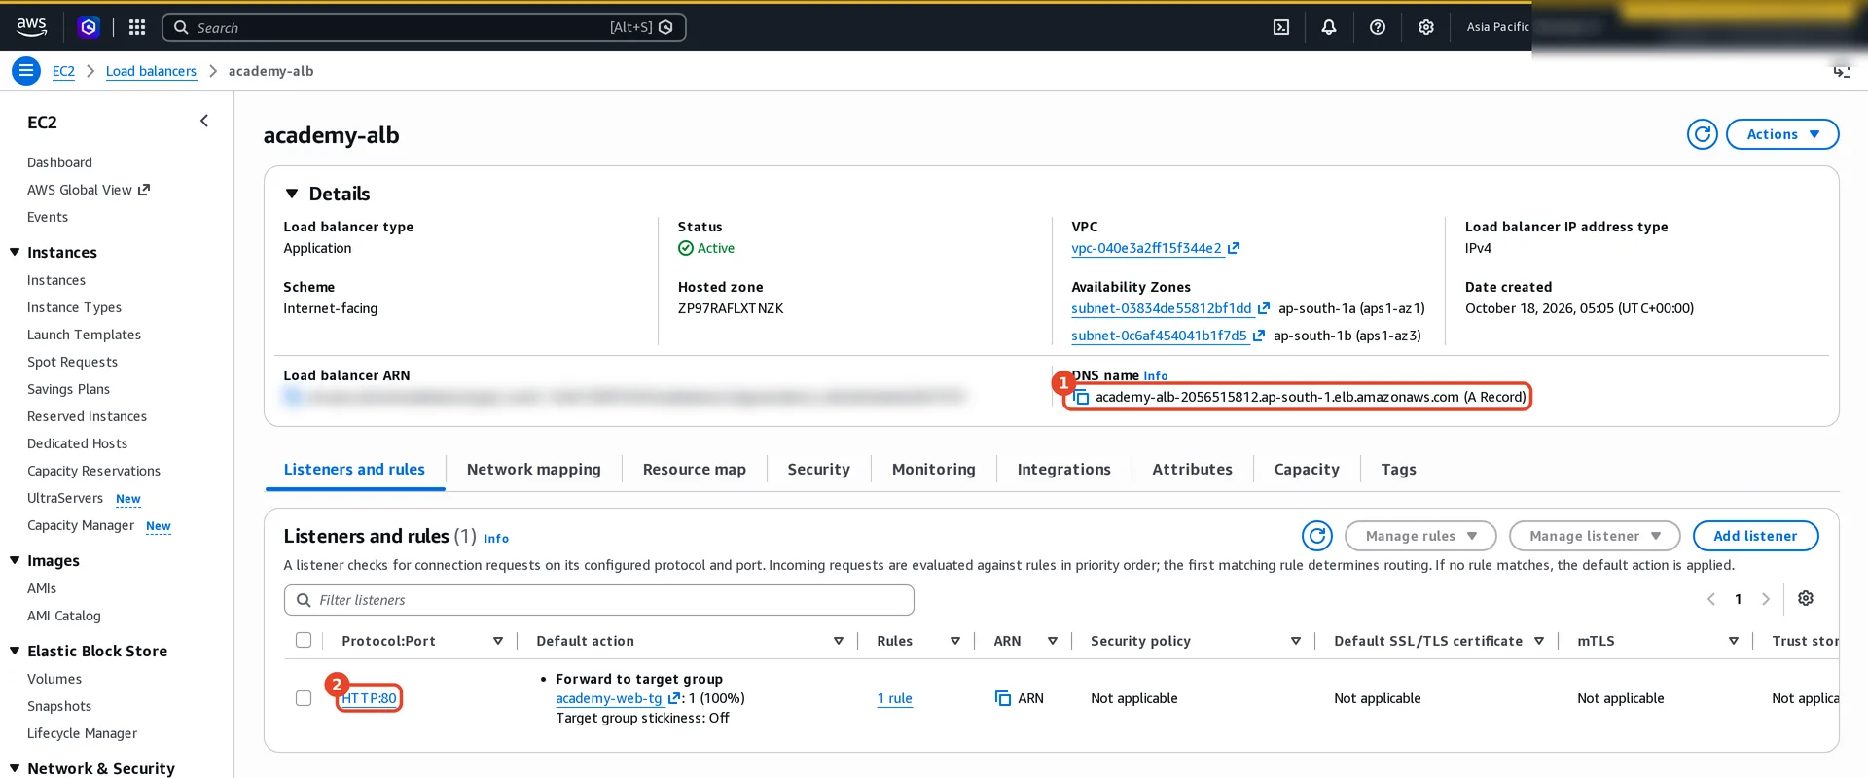Tick the HTTP:80 listener row checkbox
Screen dimensions: 1868x778
pos(304,698)
